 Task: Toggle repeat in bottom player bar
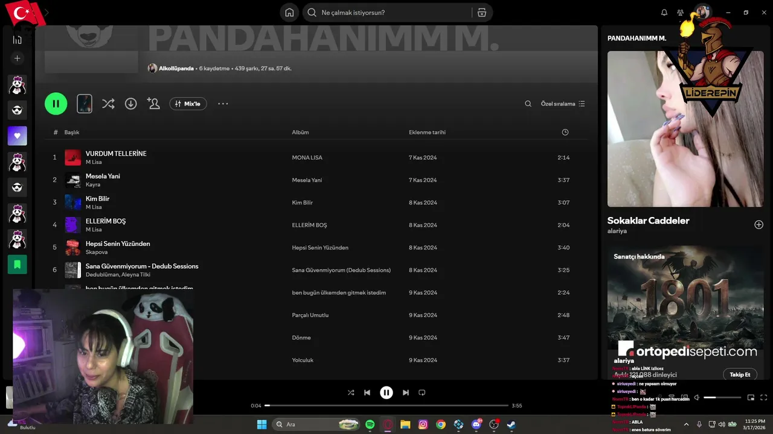[x=422, y=392]
